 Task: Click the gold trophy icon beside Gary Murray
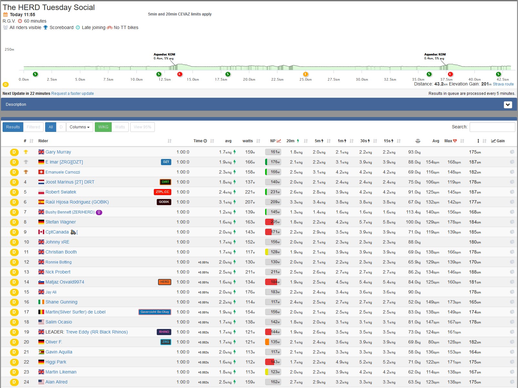tap(26, 152)
